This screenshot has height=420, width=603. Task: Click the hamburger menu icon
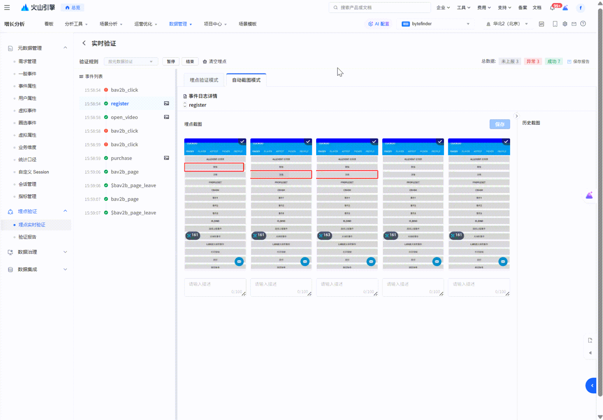pos(7,7)
